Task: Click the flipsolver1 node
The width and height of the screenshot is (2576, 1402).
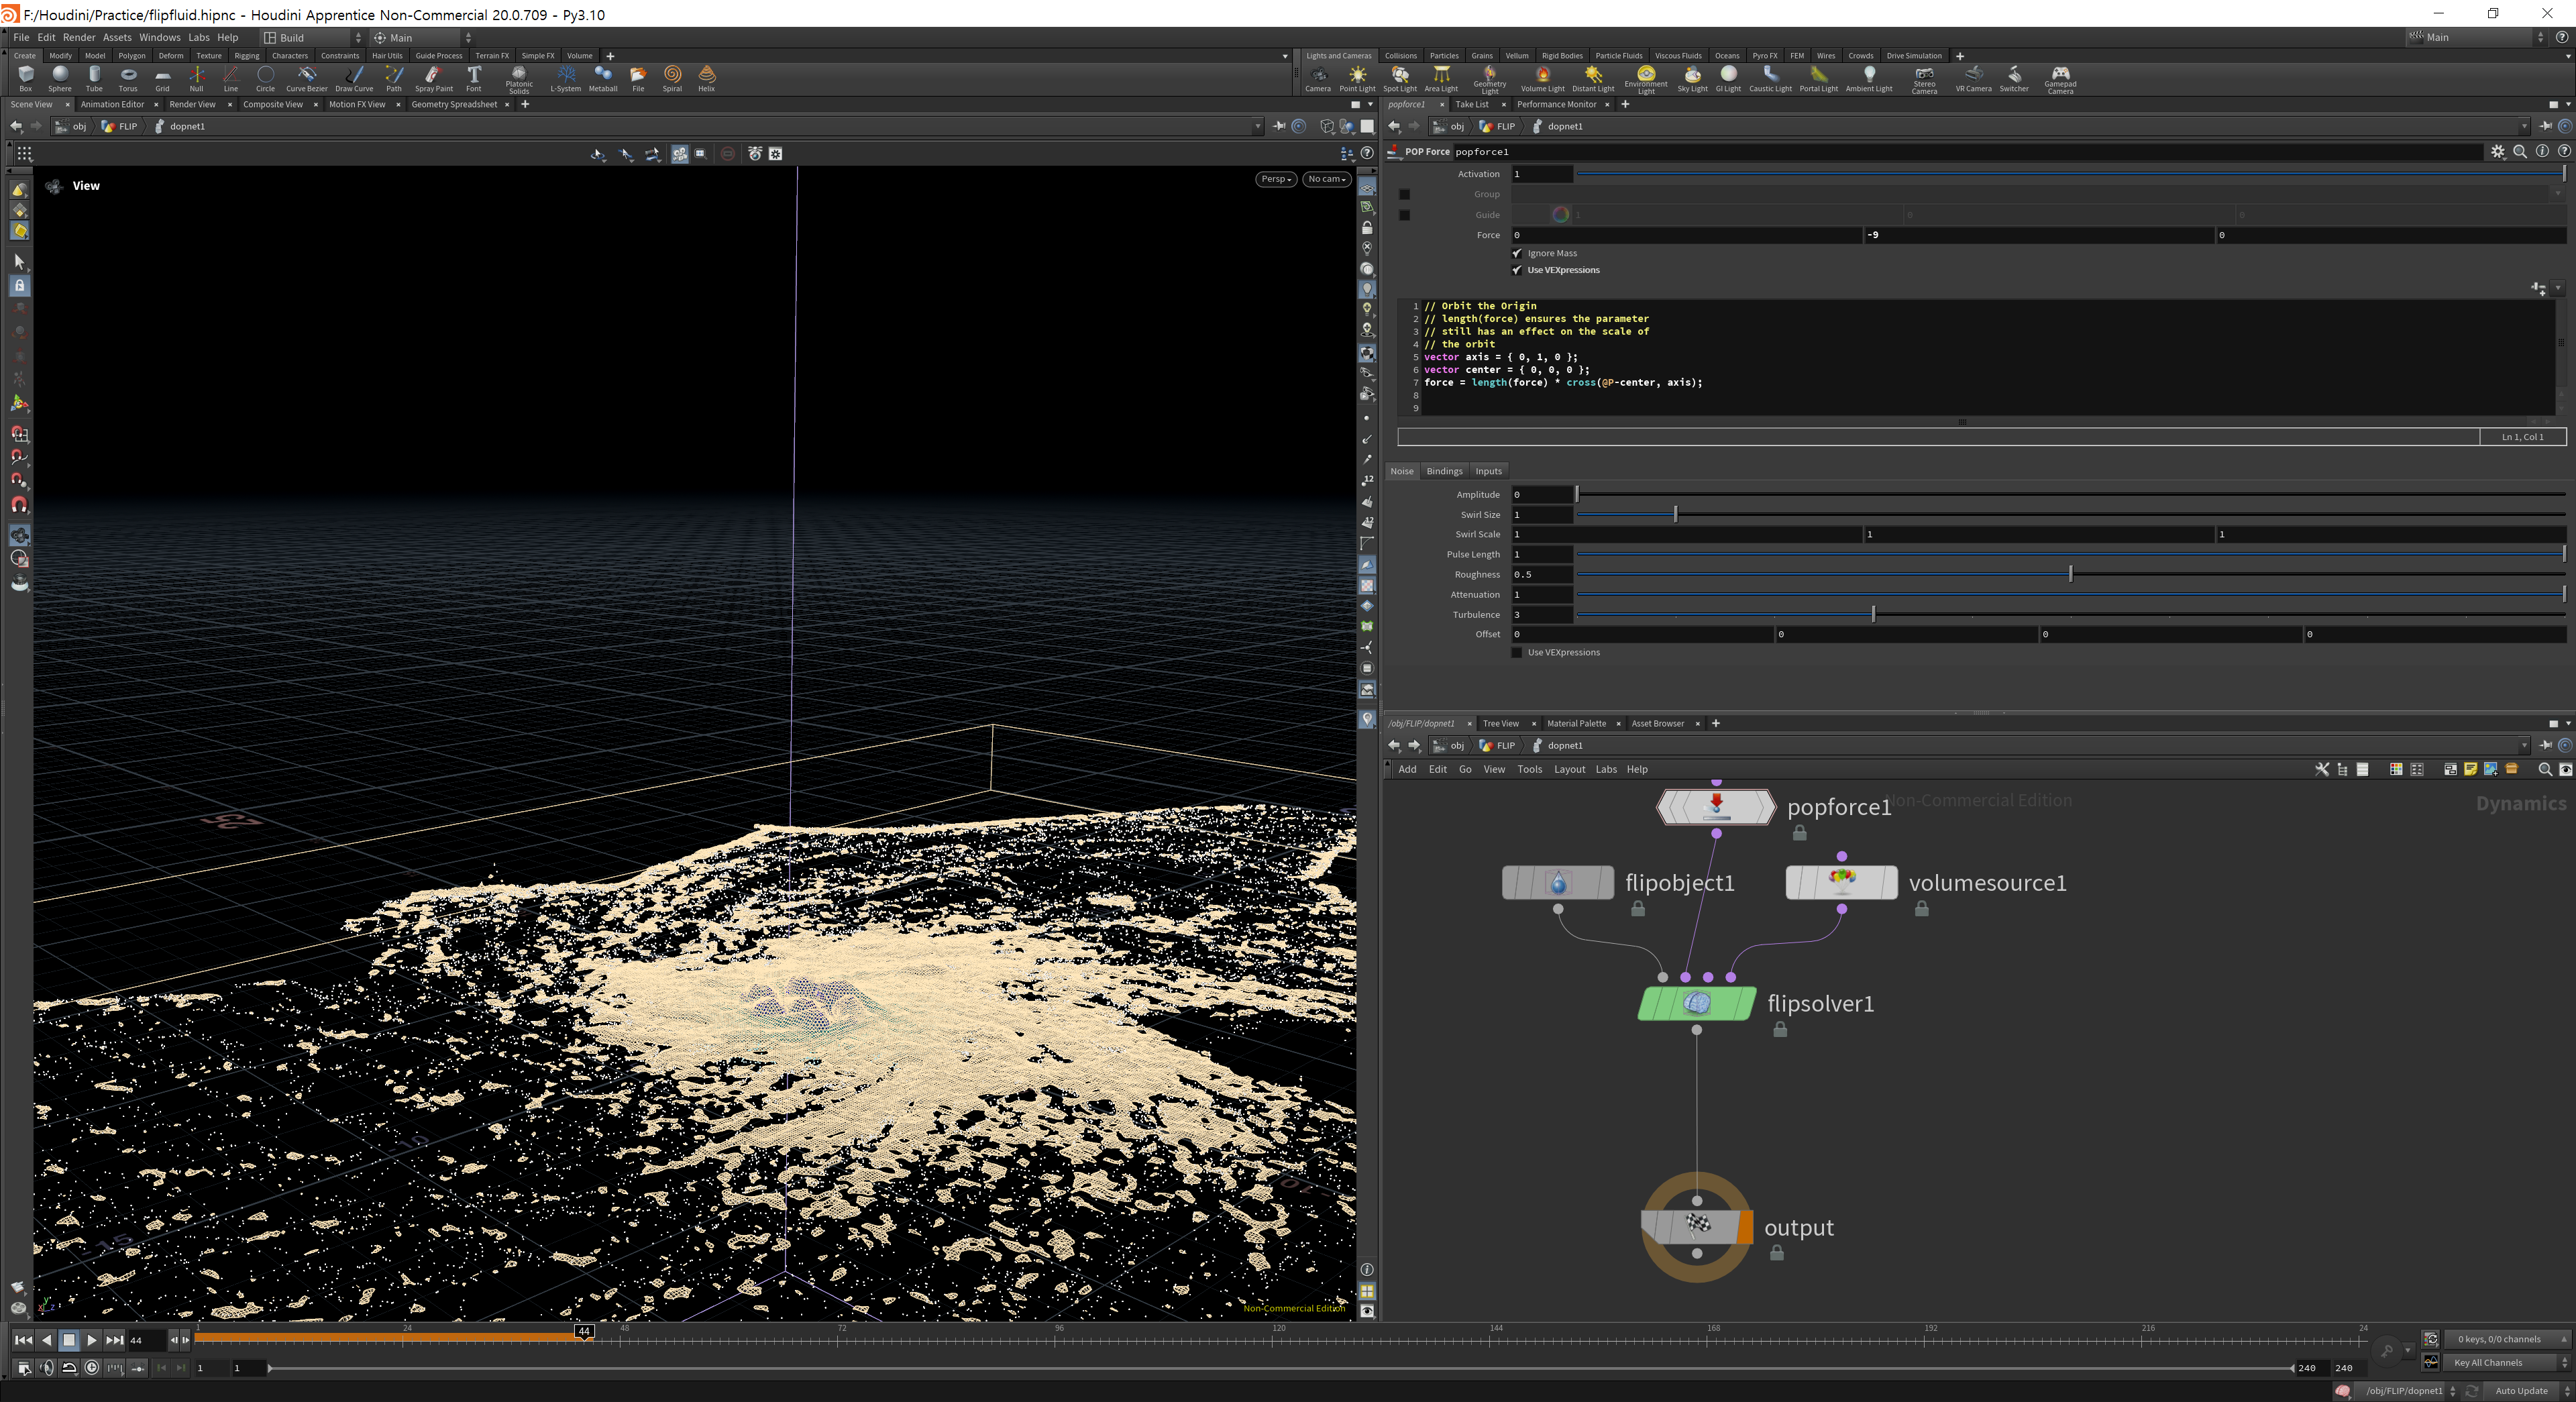Action: tap(1696, 1003)
